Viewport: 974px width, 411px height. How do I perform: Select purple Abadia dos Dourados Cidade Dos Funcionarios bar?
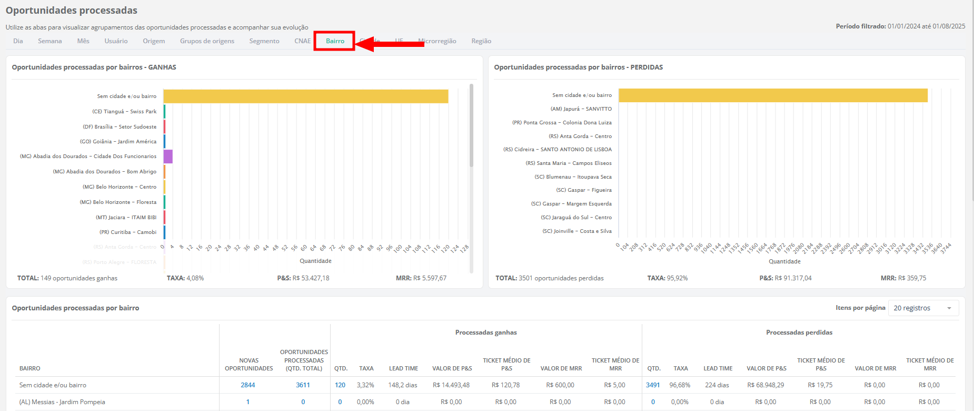(168, 156)
